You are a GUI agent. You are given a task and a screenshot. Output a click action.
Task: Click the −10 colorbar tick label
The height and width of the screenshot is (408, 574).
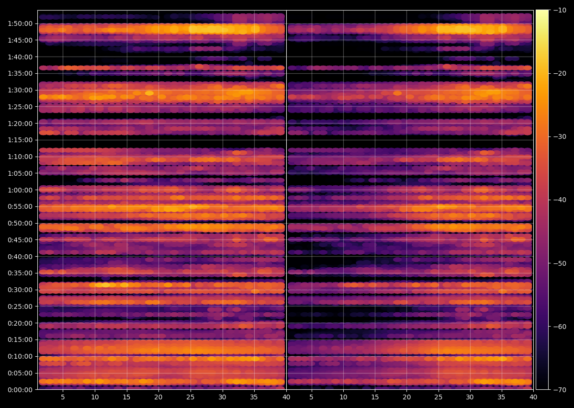click(559, 10)
